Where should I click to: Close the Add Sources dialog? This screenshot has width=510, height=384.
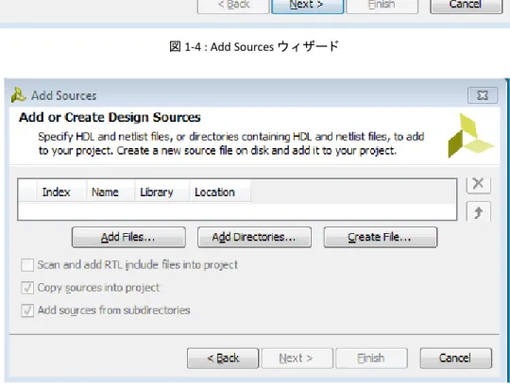click(483, 95)
